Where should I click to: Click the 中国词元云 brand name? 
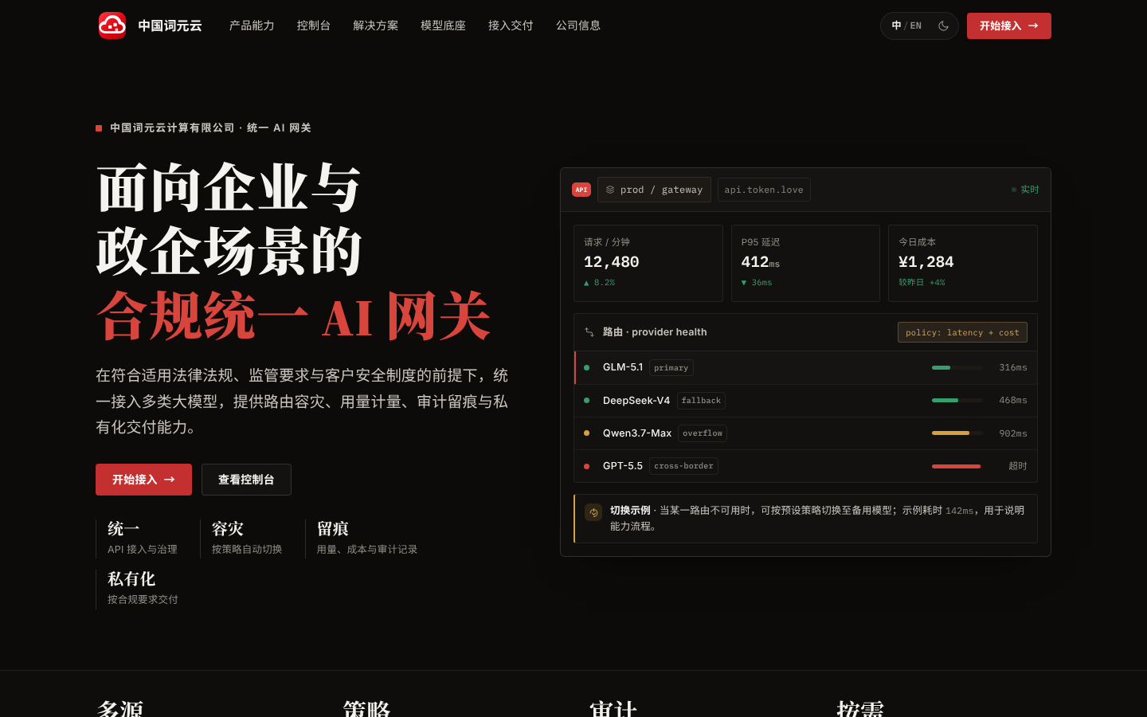[170, 25]
